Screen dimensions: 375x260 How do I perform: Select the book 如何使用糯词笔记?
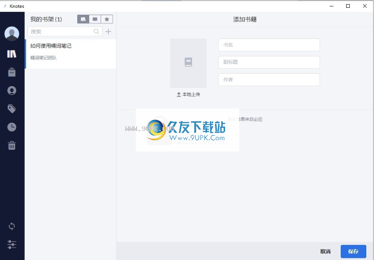coord(70,54)
